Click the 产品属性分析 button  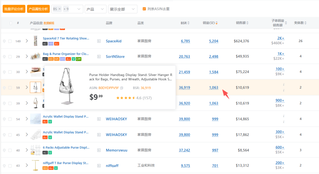pyautogui.click(x=38, y=9)
